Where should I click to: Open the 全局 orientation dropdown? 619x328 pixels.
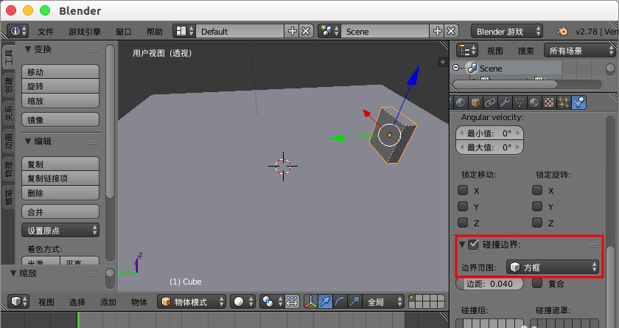pyautogui.click(x=383, y=301)
